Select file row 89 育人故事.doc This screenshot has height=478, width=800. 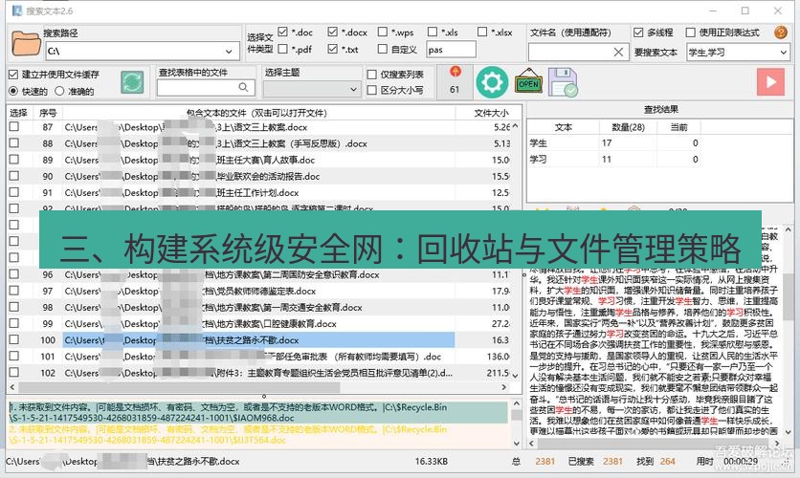pos(258,160)
